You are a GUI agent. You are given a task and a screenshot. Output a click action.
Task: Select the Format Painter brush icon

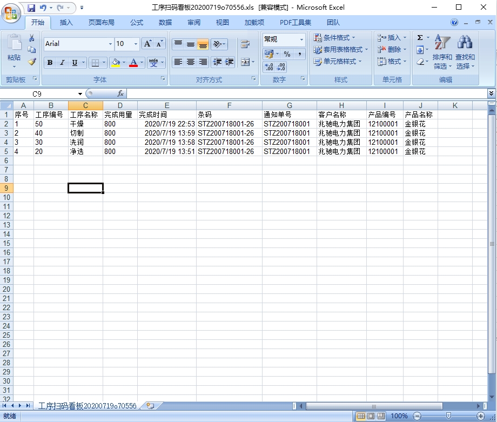pos(32,62)
